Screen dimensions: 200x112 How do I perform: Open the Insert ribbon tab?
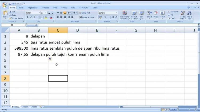tap(21, 8)
